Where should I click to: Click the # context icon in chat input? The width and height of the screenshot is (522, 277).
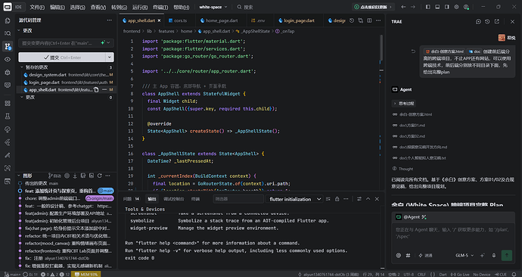pyautogui.click(x=408, y=255)
